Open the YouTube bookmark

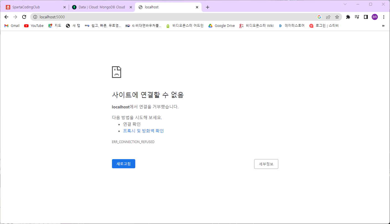[x=34, y=26]
